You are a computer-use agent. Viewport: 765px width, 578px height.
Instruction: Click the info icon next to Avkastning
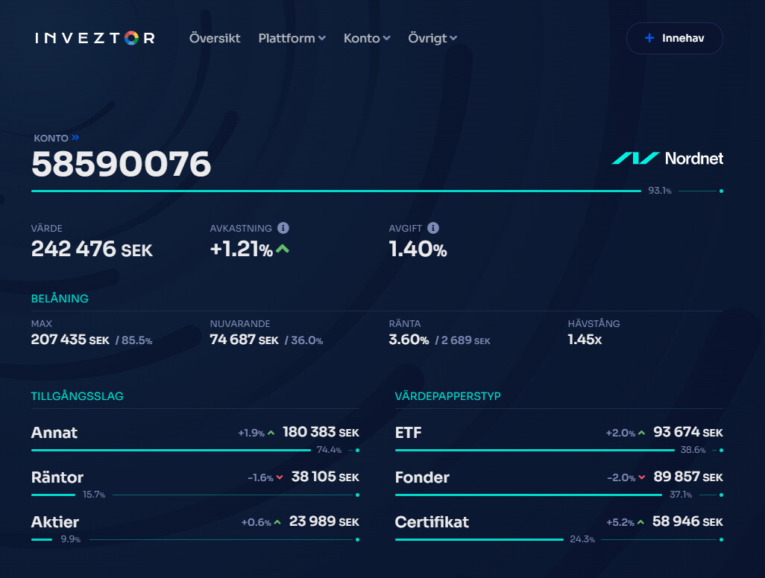(x=283, y=229)
